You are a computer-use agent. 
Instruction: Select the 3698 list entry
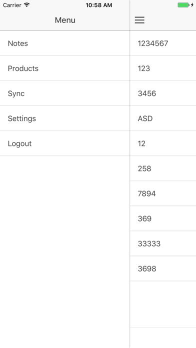[x=163, y=269]
